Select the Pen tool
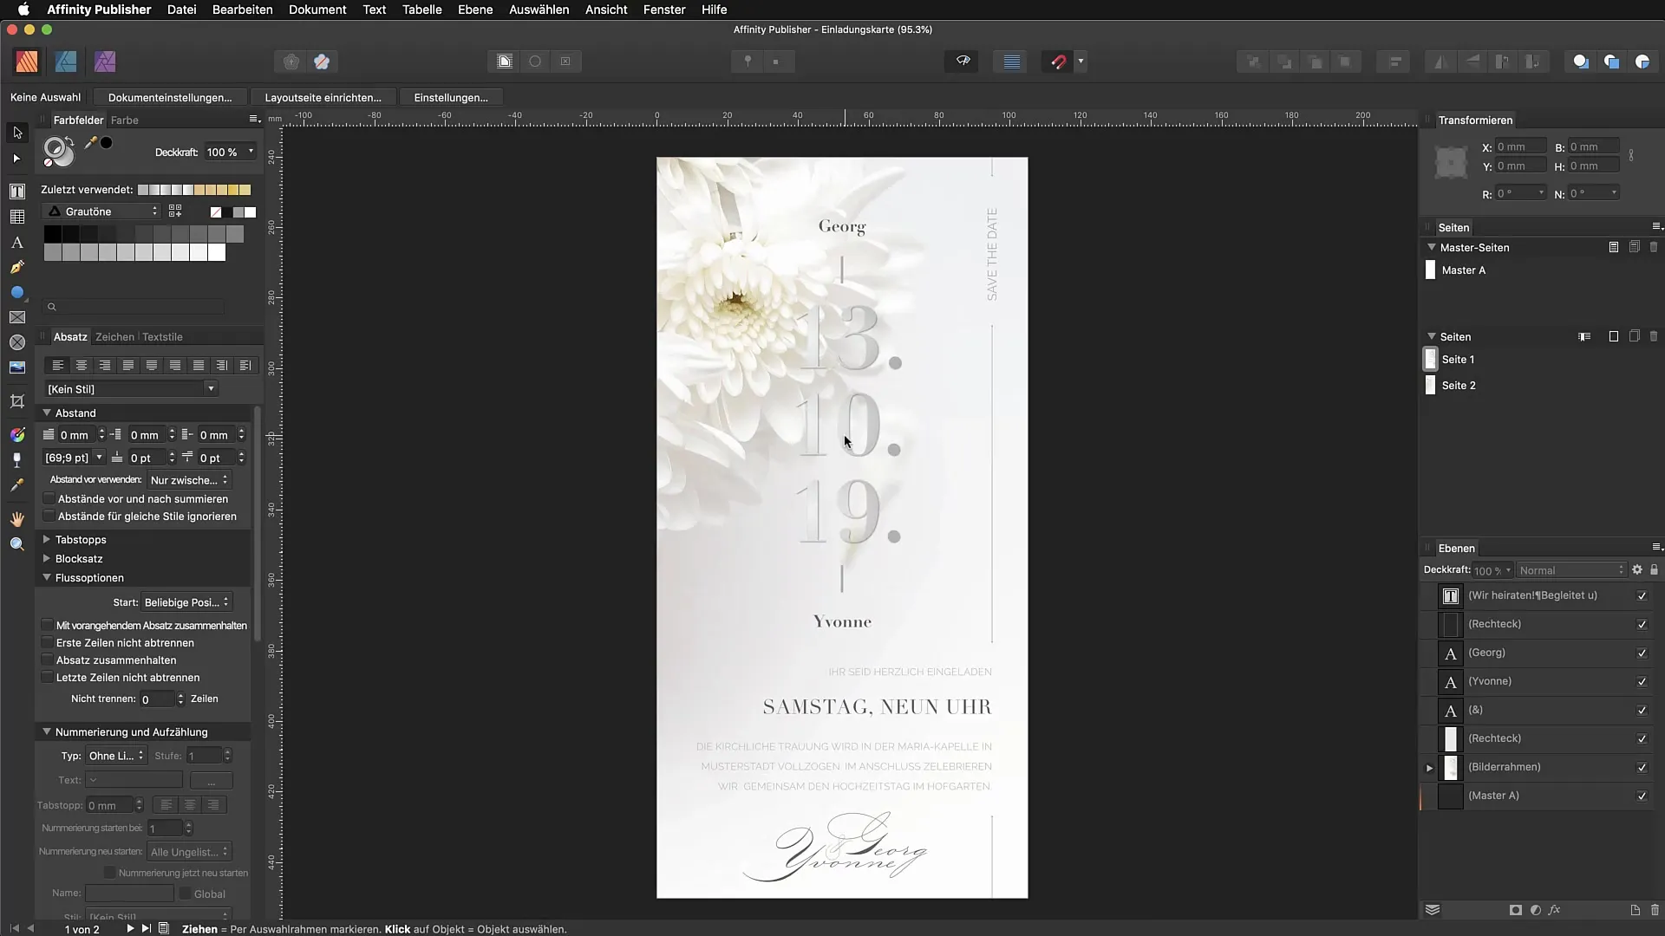This screenshot has width=1665, height=936. pos(17,268)
